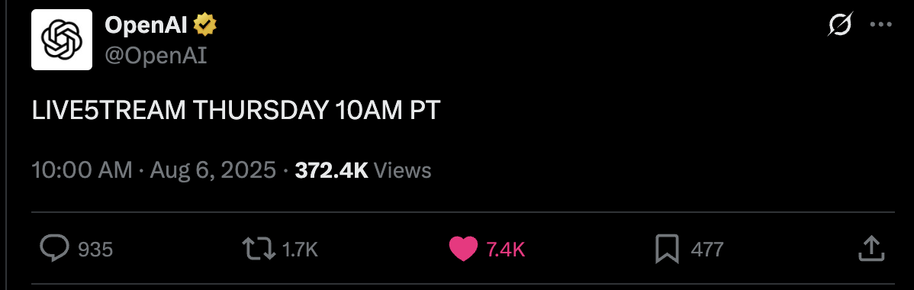Image resolution: width=914 pixels, height=290 pixels.
Task: Toggle the bookmark icon
Action: pos(667,249)
